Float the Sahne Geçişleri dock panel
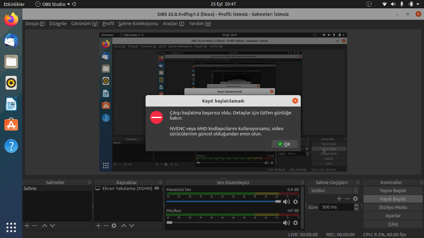The width and height of the screenshot is (424, 238). pyautogui.click(x=359, y=183)
